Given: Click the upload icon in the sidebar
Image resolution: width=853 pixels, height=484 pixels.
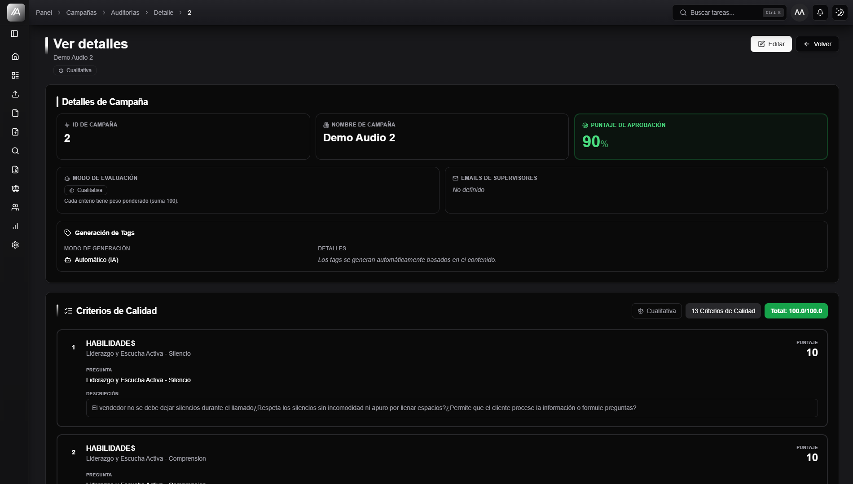Looking at the screenshot, I should [15, 94].
